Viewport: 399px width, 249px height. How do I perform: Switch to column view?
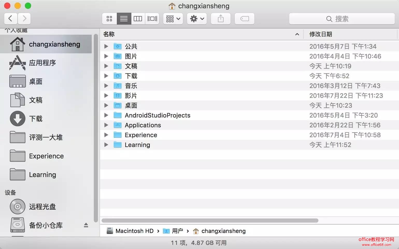(x=138, y=19)
